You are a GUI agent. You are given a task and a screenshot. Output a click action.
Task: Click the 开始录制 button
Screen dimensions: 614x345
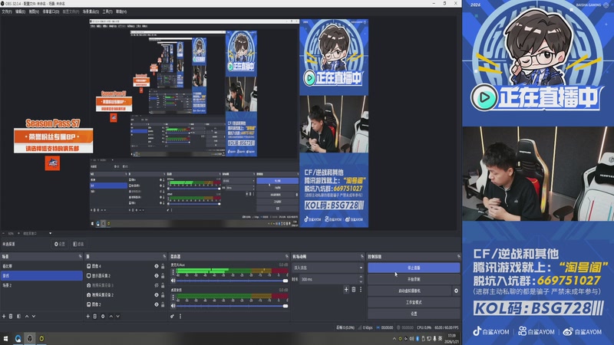point(414,279)
